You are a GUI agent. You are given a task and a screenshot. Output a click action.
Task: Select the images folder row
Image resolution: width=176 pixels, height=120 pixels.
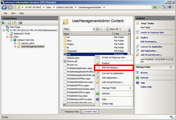click(95, 44)
